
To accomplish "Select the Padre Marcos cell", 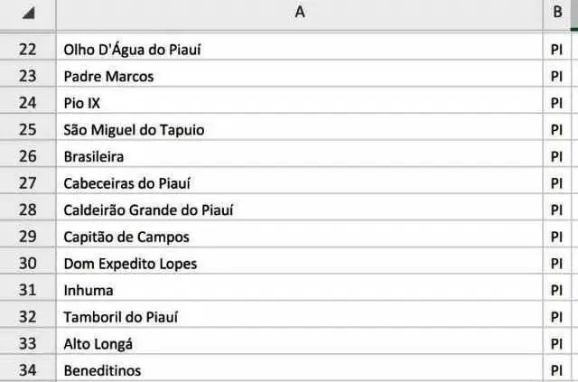I will (x=299, y=76).
